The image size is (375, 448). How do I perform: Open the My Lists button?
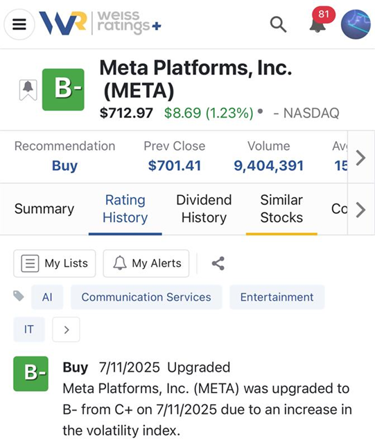pos(55,263)
